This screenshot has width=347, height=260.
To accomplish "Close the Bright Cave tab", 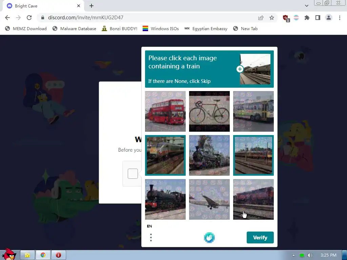I will (79, 6).
